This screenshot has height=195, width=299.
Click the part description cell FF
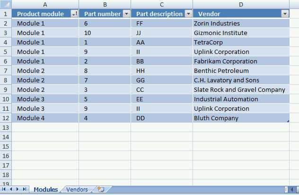tap(162, 23)
